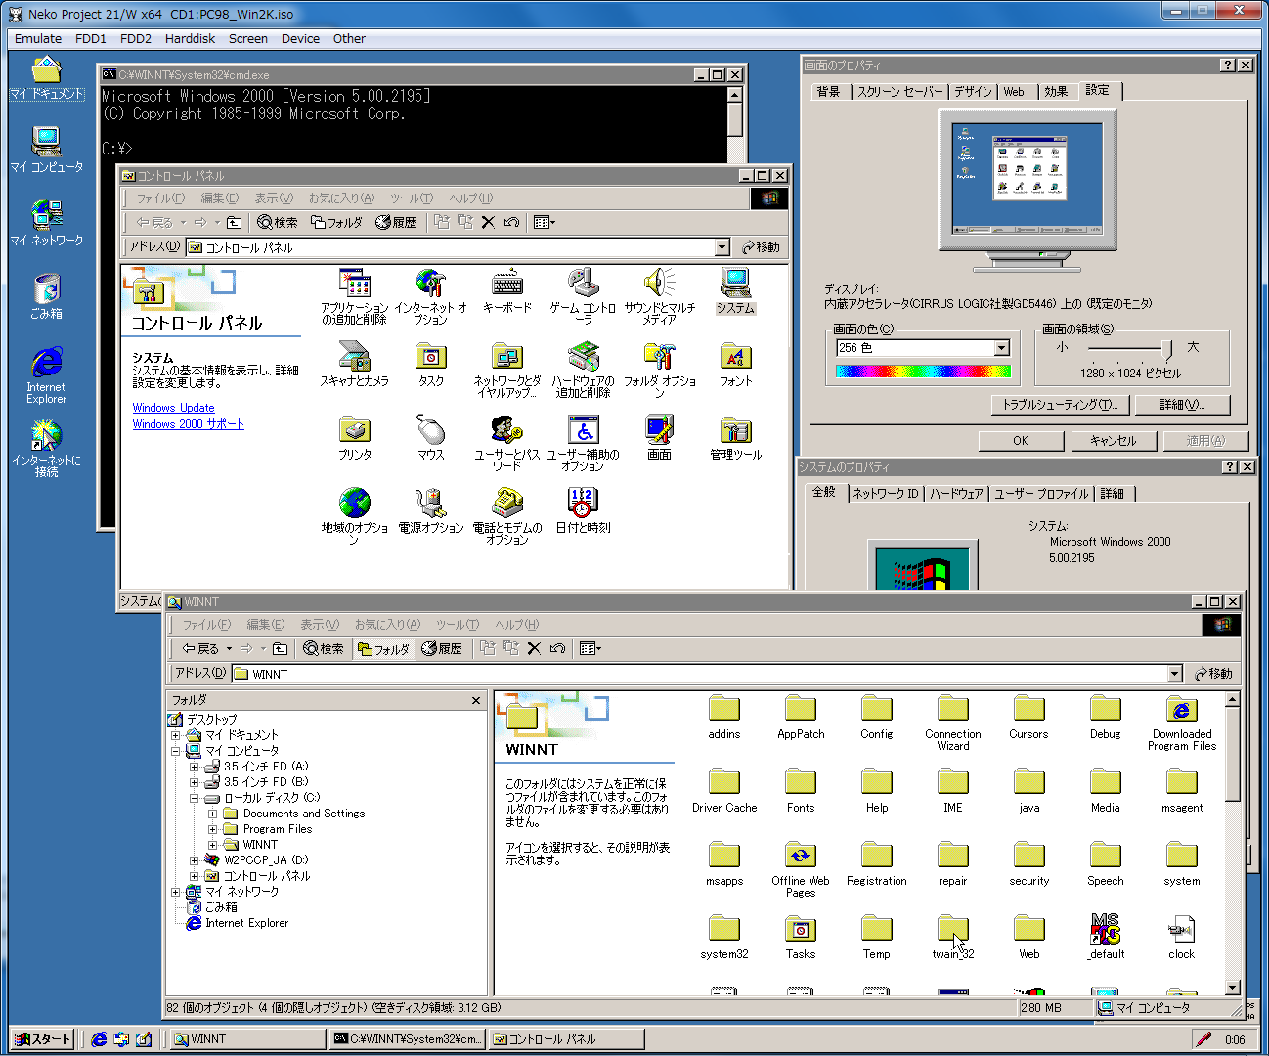Click the 画面の領域 resolution slider
Screen dimensions: 1269x1056
(1166, 348)
